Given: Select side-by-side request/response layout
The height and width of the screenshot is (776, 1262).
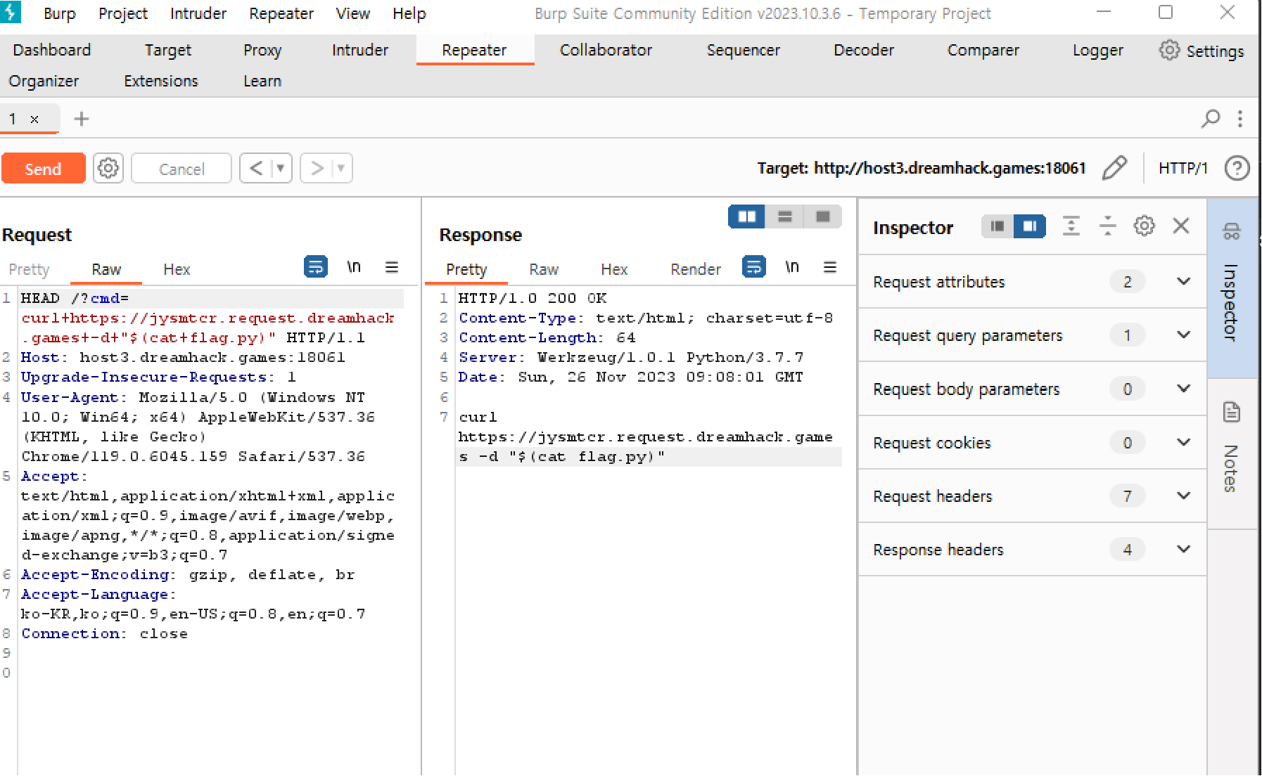Looking at the screenshot, I should tap(747, 216).
